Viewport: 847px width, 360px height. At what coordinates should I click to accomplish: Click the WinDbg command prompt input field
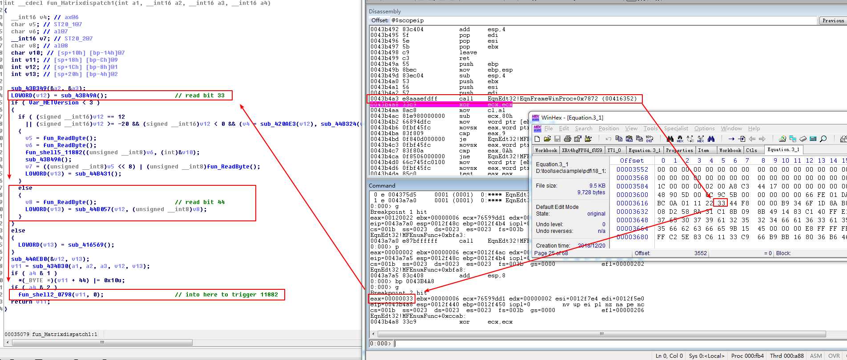click(620, 344)
